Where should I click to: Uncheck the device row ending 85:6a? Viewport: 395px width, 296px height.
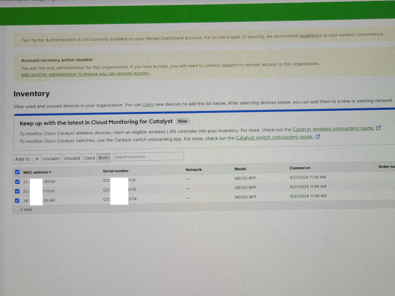coord(17,182)
